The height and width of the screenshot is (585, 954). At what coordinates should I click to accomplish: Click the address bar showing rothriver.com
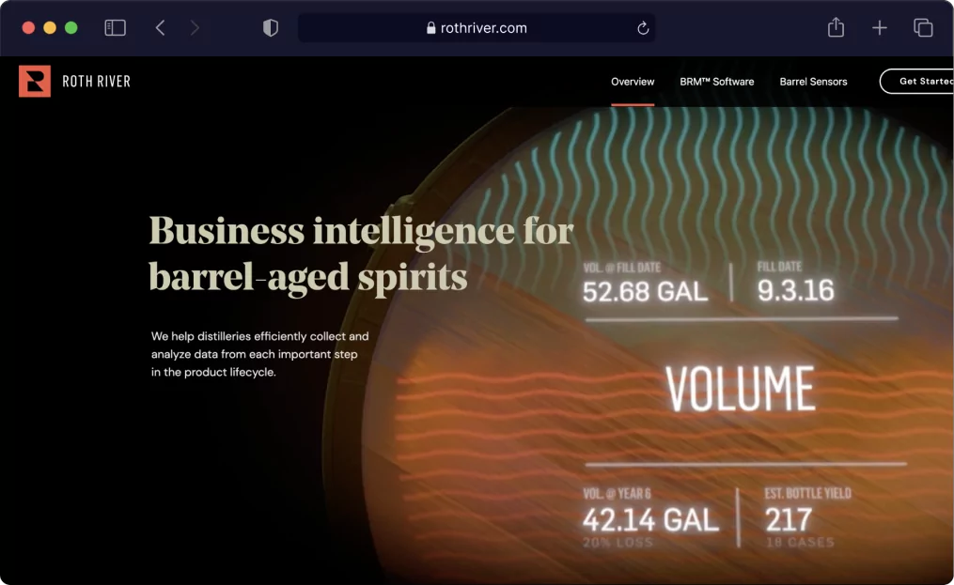tap(477, 28)
